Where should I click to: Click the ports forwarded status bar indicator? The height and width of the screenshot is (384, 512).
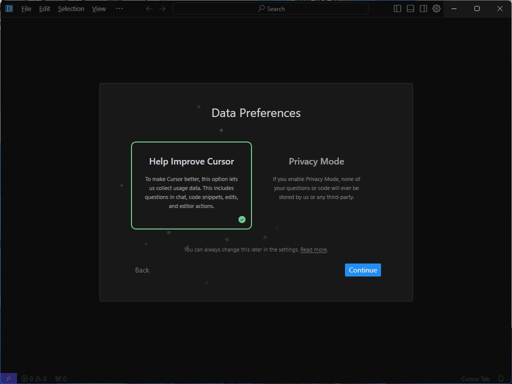pos(60,379)
